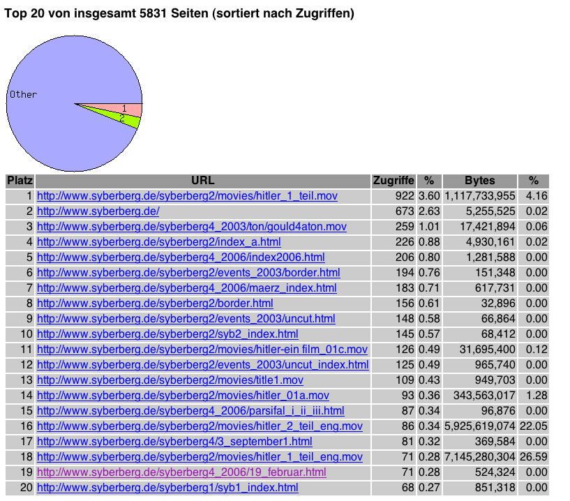Click the hitler_01a.mov link
The width and height of the screenshot is (570, 501).
click(183, 396)
